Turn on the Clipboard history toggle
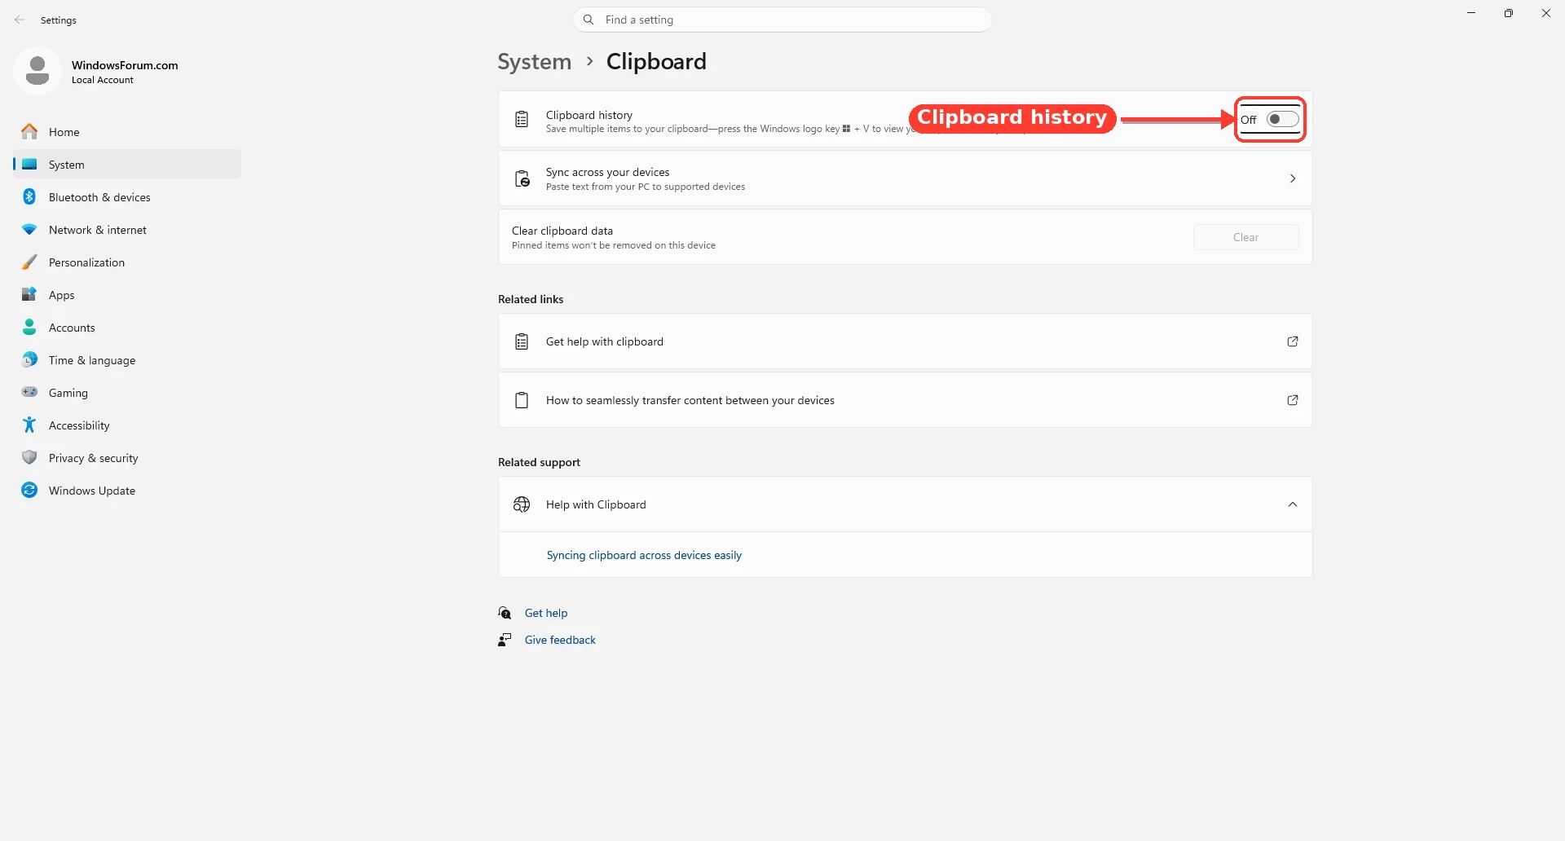The height and width of the screenshot is (841, 1565). click(x=1282, y=119)
